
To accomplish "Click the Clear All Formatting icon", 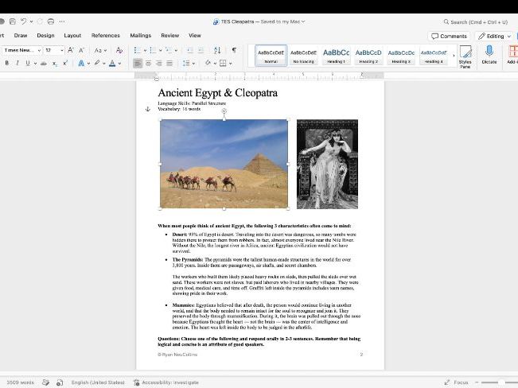I will pos(119,50).
